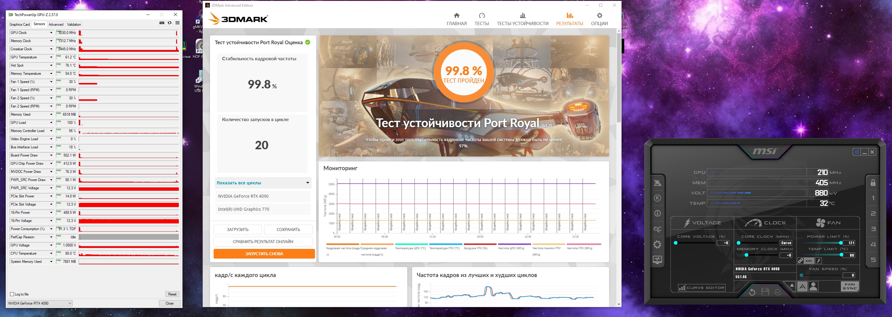Screen dimensions: 892x317
Task: Select the Intel(R) UHD Graphics 770 entry
Action: 263,209
